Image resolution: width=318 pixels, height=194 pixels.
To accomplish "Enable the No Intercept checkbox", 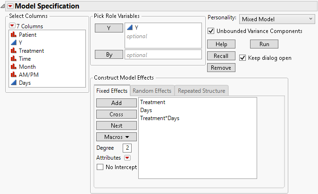I will pyautogui.click(x=100, y=167).
